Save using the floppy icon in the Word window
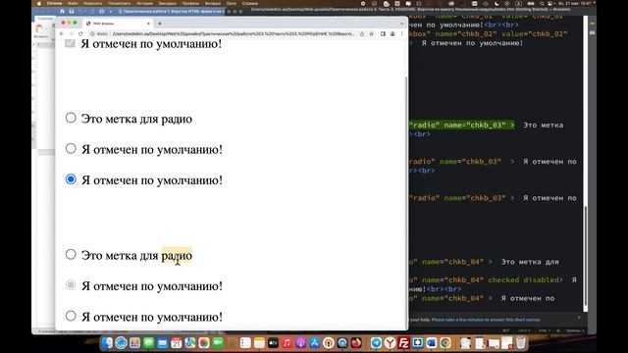Viewport: 628px width, 353px height. coord(72,12)
